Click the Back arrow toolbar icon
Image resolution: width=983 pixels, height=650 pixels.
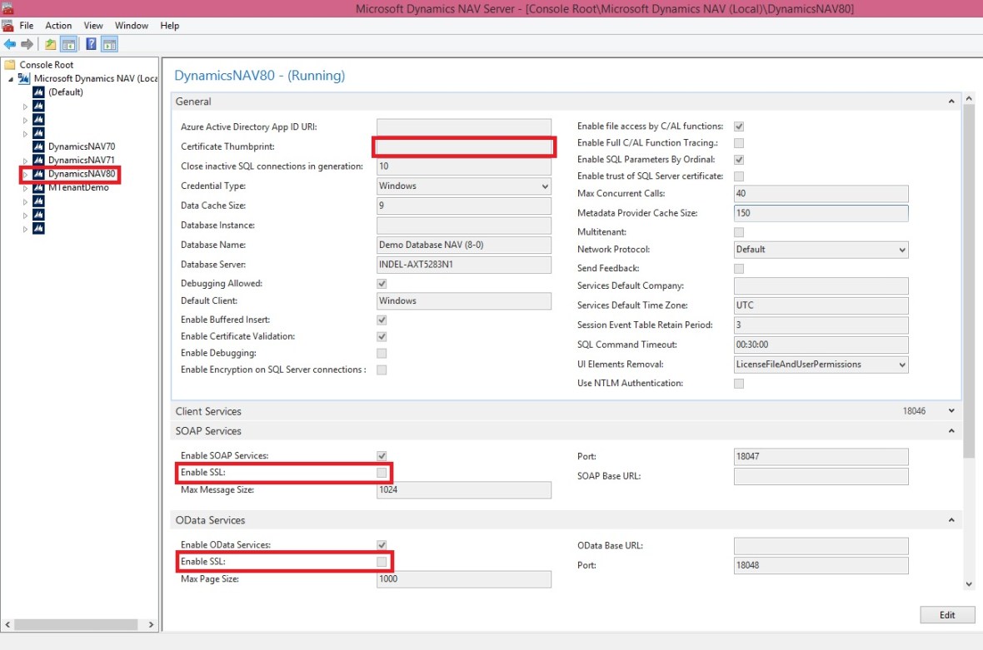click(10, 44)
